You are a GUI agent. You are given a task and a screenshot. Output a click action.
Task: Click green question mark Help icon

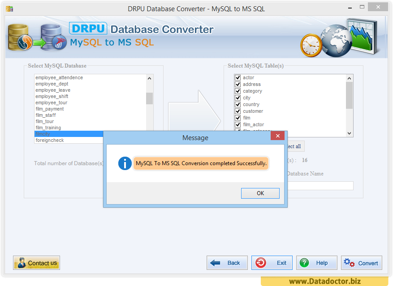pyautogui.click(x=304, y=263)
